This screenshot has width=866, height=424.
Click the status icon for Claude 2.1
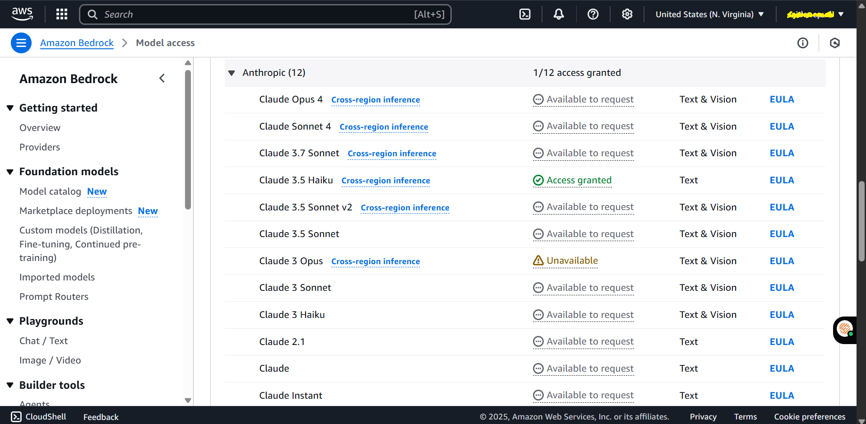(x=538, y=341)
